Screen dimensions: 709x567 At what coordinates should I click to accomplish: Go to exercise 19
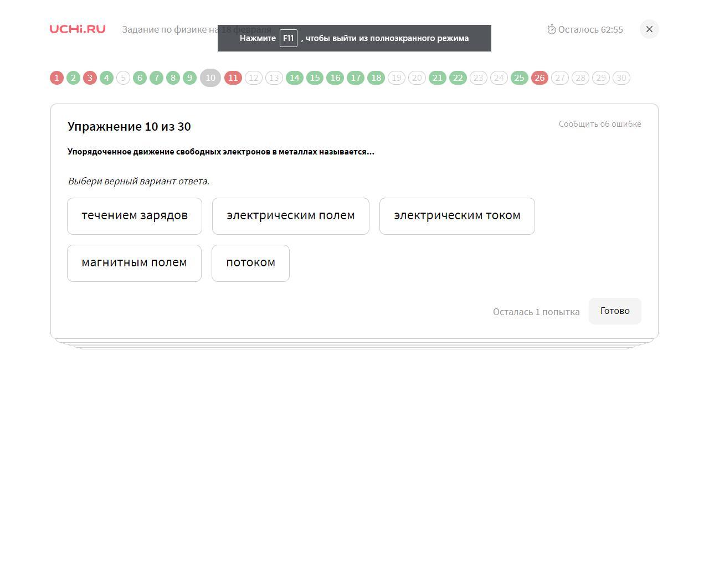tap(397, 78)
